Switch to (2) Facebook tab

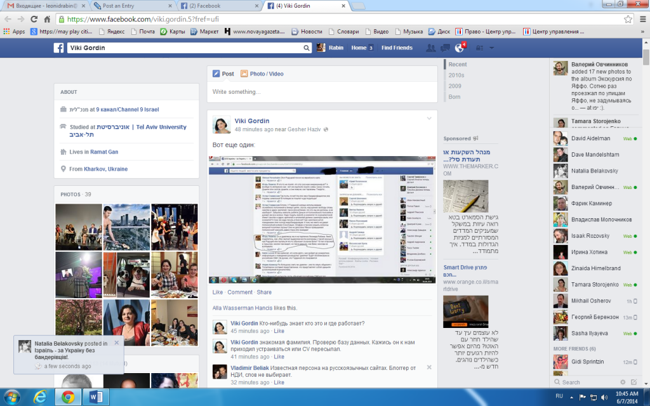click(x=219, y=6)
